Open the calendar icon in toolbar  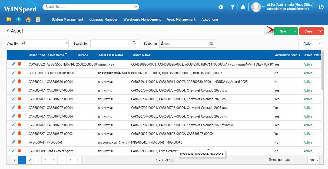38,19
